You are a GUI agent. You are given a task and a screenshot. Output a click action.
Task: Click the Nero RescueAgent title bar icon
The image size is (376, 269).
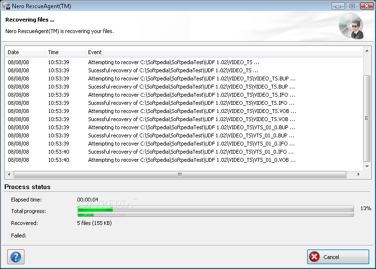[x=6, y=6]
